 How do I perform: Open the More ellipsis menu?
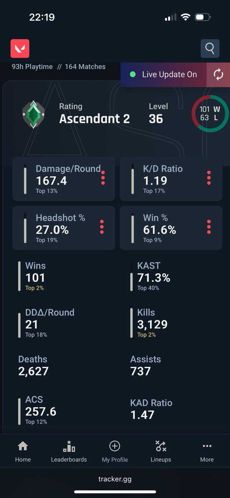[x=207, y=452]
